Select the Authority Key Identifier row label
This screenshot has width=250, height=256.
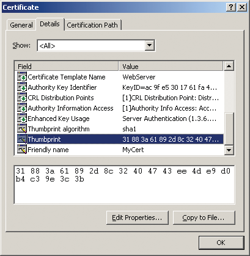62,87
